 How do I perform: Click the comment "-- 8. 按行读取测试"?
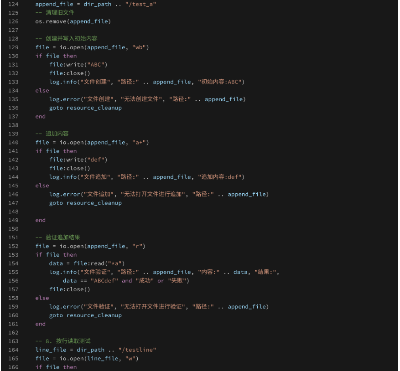click(63, 341)
